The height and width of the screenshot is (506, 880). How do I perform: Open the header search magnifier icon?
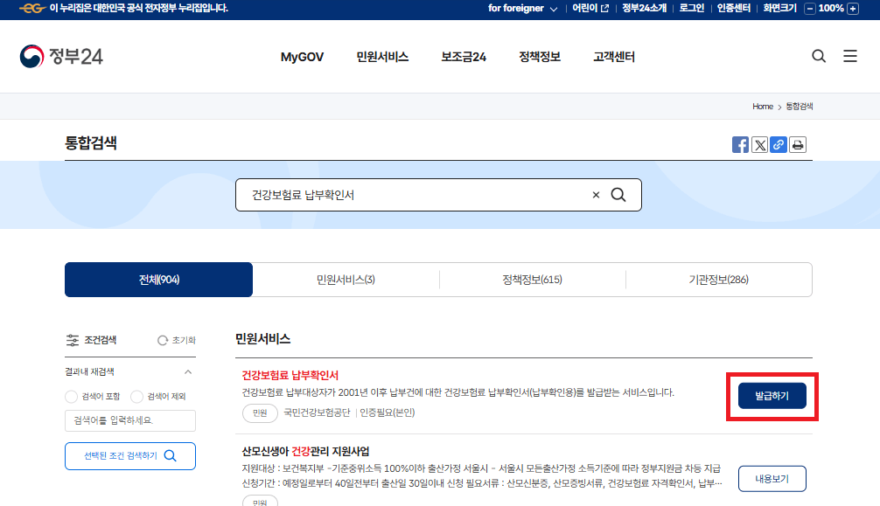tap(819, 56)
